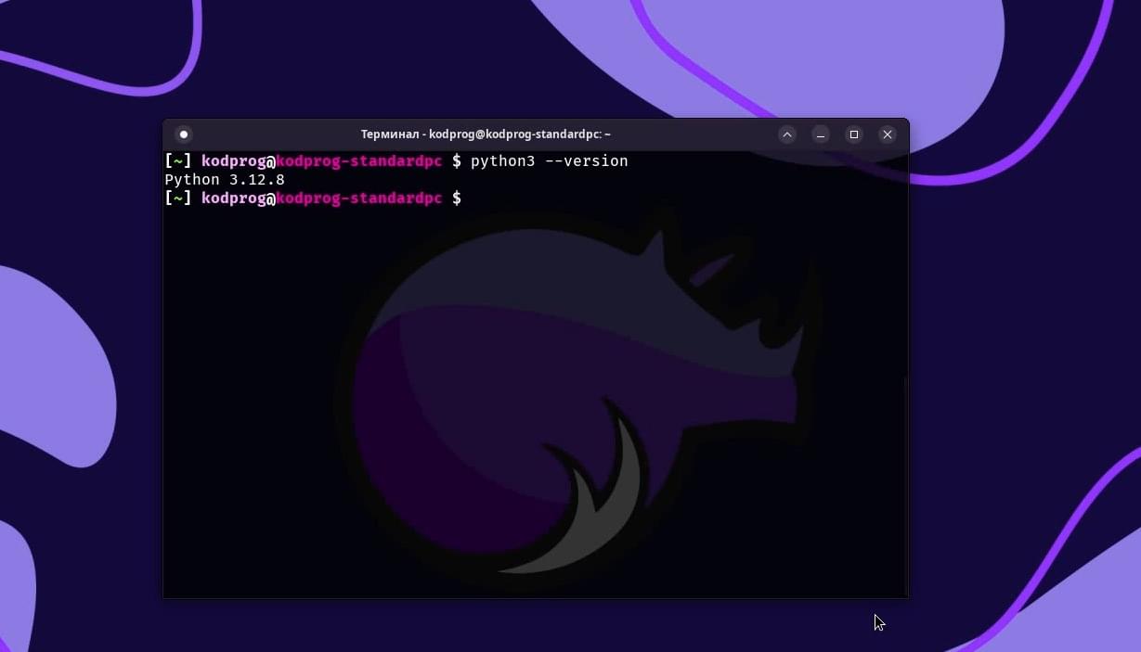Minimize the terminal window
This screenshot has height=652, width=1141.
(821, 134)
